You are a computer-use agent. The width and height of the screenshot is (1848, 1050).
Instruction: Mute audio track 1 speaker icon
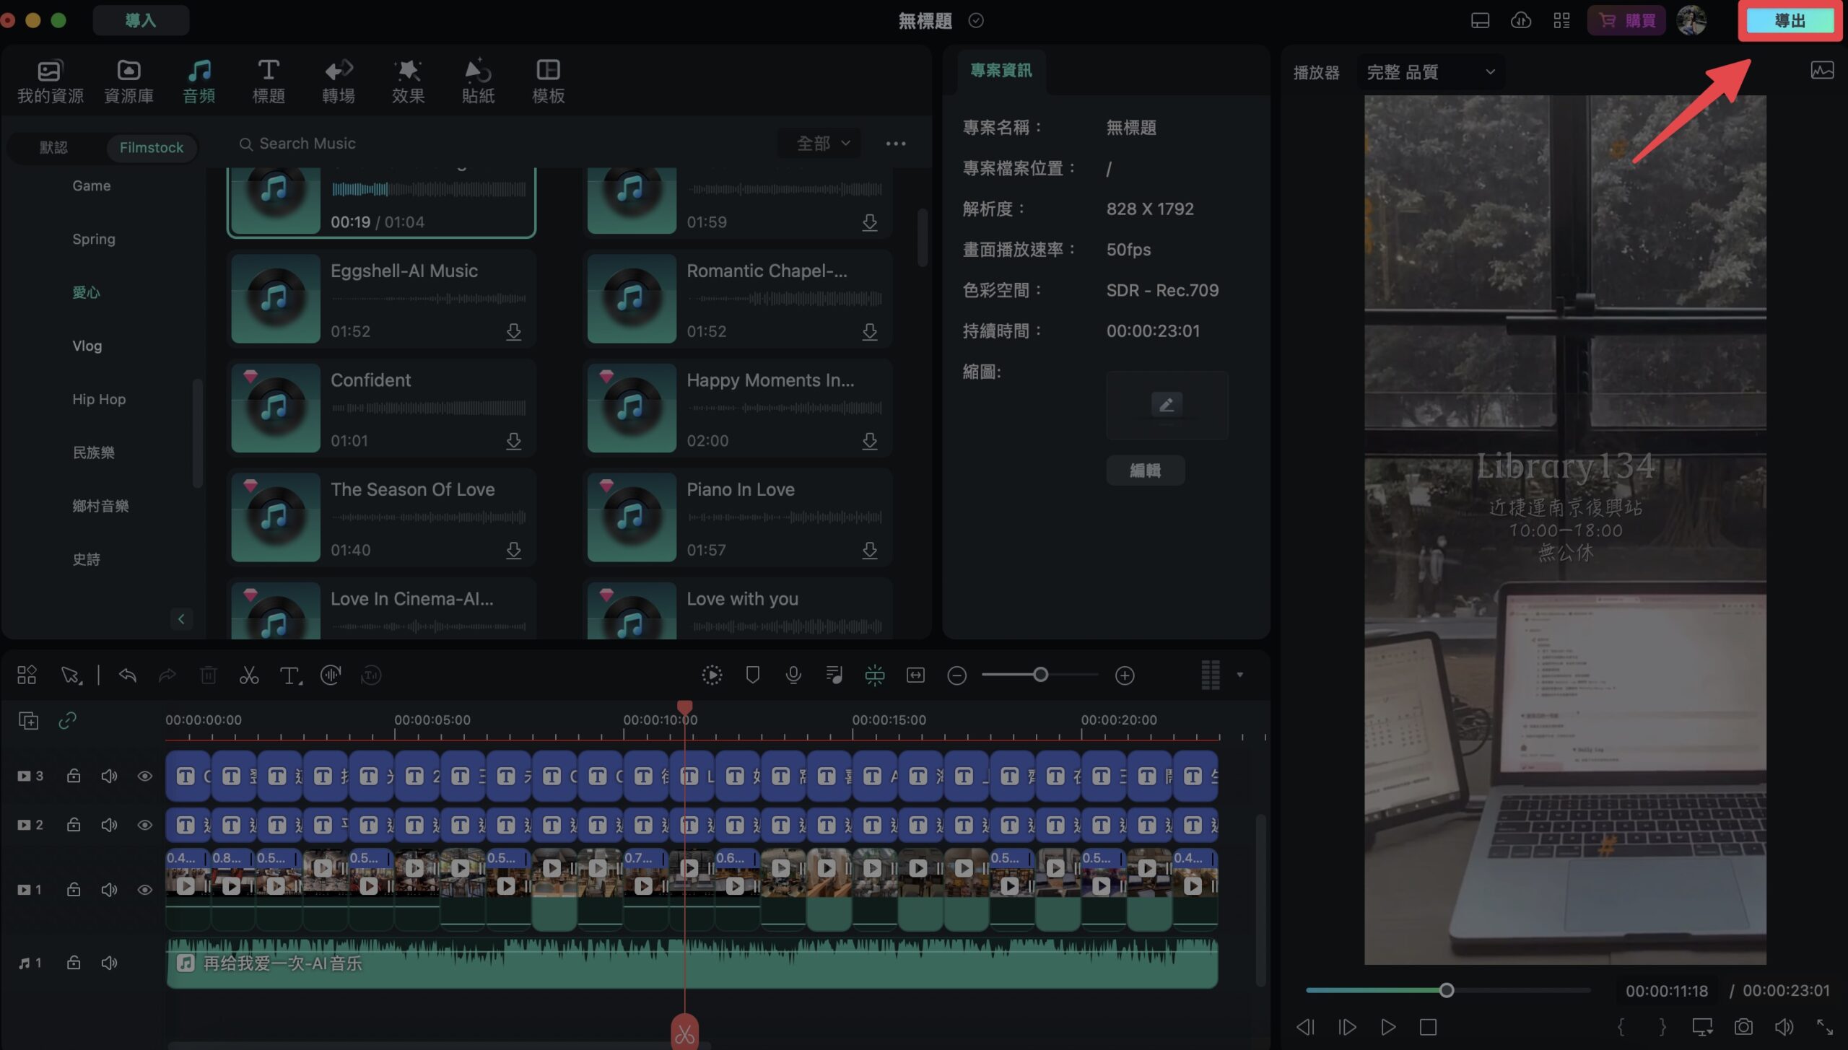109,963
